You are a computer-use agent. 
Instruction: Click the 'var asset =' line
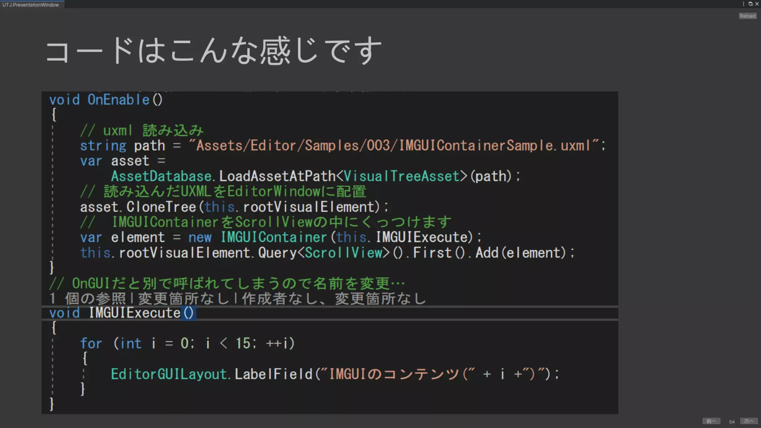click(x=123, y=161)
